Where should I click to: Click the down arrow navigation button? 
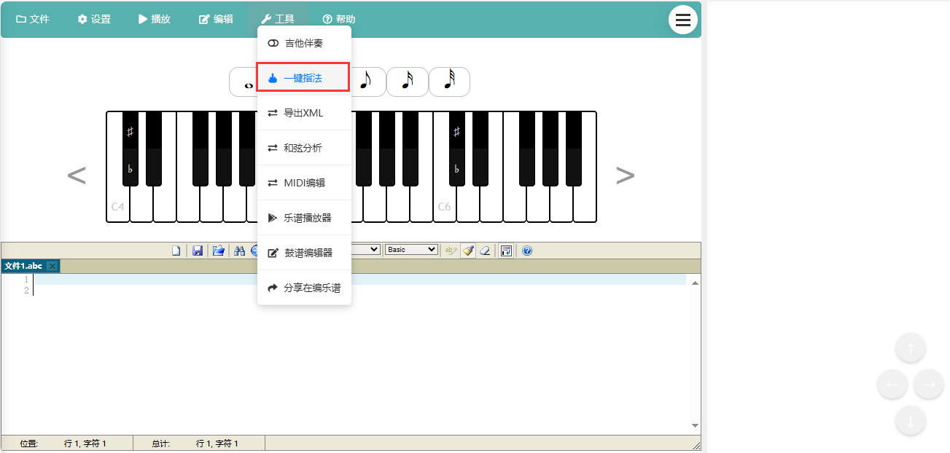pos(911,420)
